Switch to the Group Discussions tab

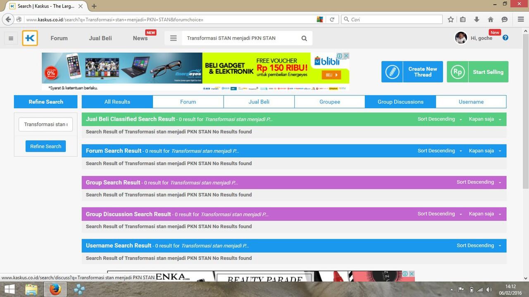click(400, 102)
